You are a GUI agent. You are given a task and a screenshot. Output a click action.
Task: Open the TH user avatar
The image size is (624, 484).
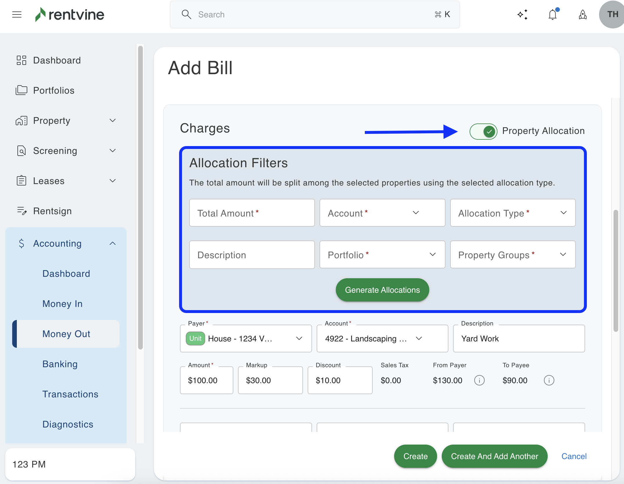[x=612, y=14]
